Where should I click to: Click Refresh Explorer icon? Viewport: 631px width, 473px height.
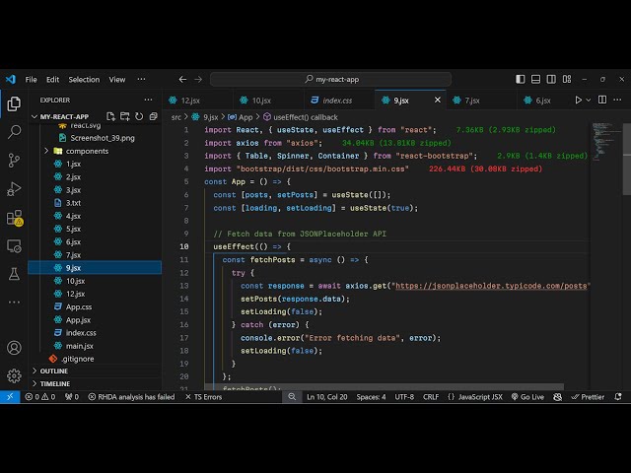tap(138, 116)
